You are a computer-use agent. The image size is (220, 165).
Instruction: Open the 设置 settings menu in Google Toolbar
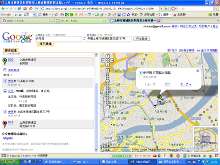(x=214, y=15)
